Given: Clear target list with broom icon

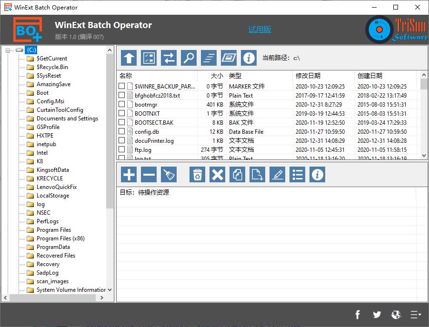Looking at the screenshot, I should (x=169, y=174).
